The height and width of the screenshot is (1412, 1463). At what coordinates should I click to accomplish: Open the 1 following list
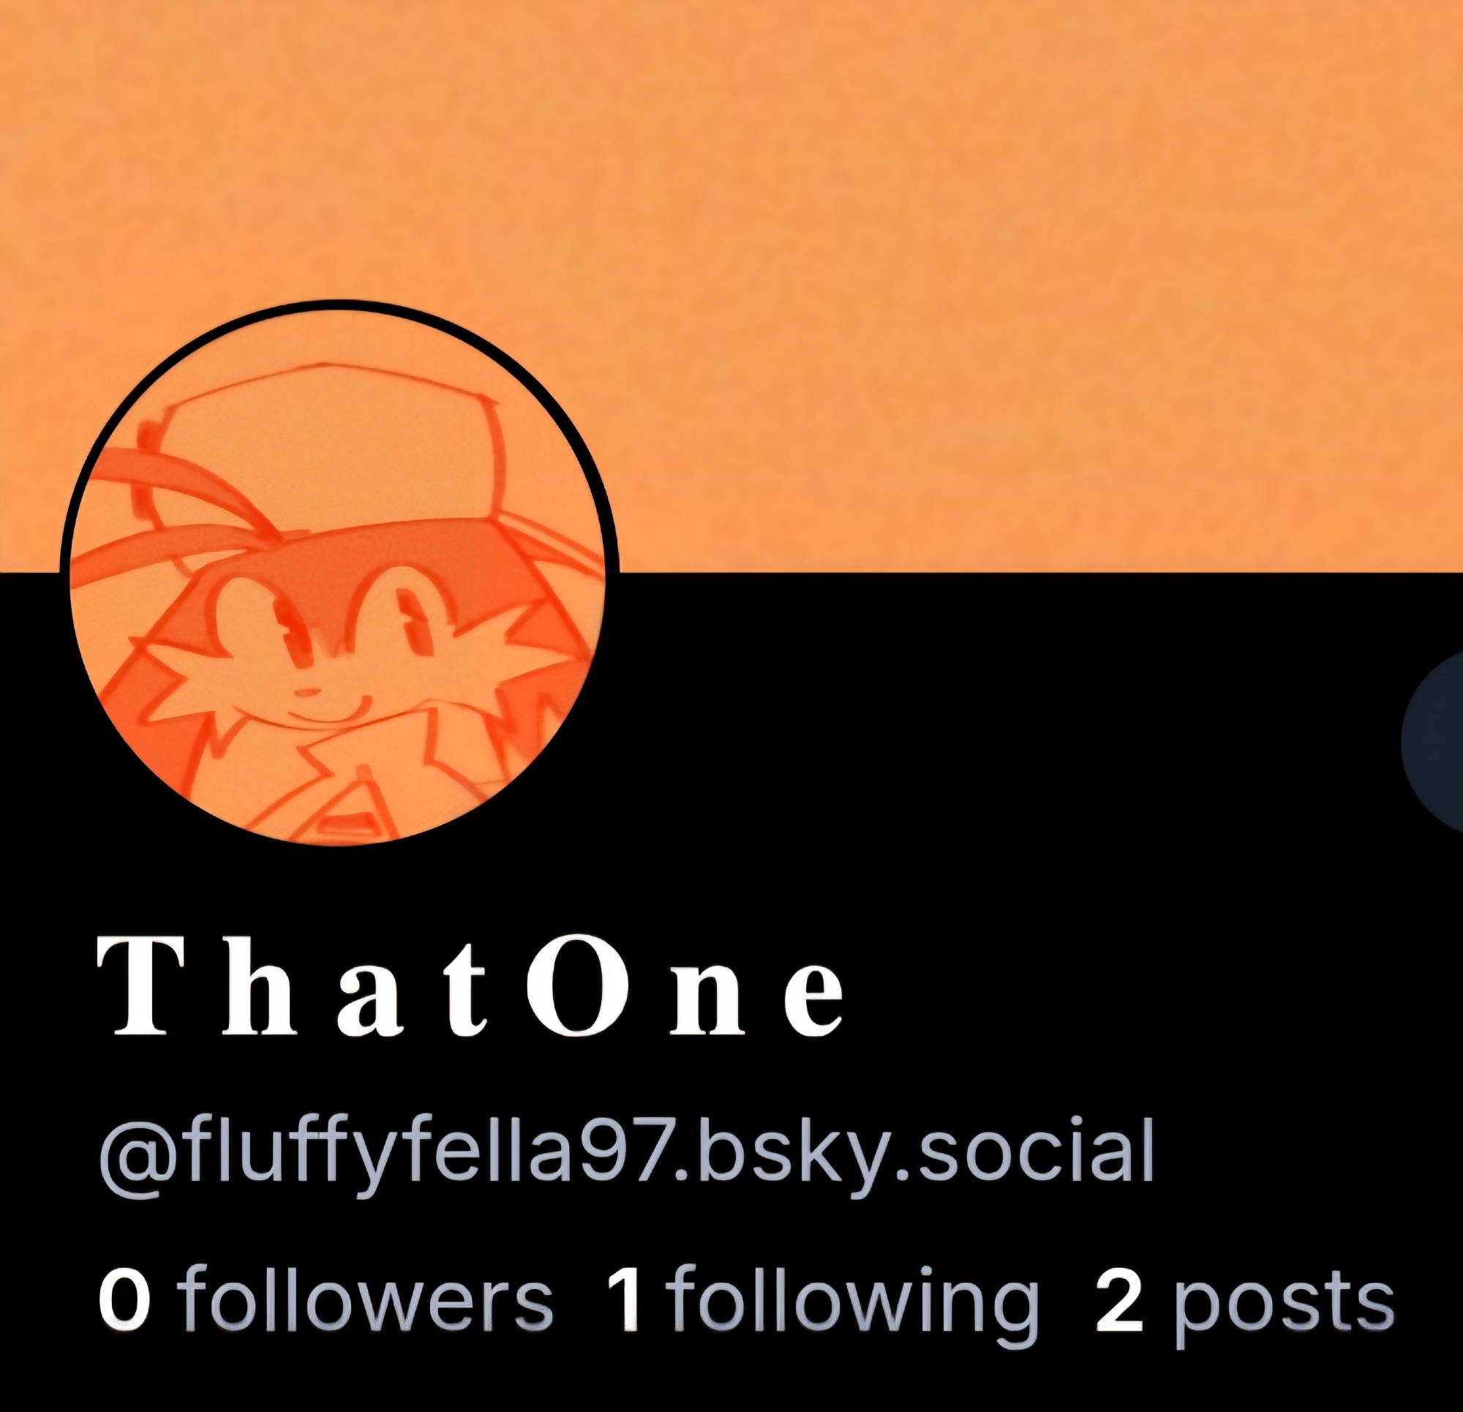tap(821, 1307)
